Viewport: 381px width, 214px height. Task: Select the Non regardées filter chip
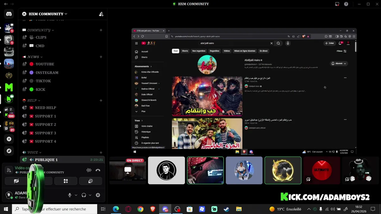(199, 51)
